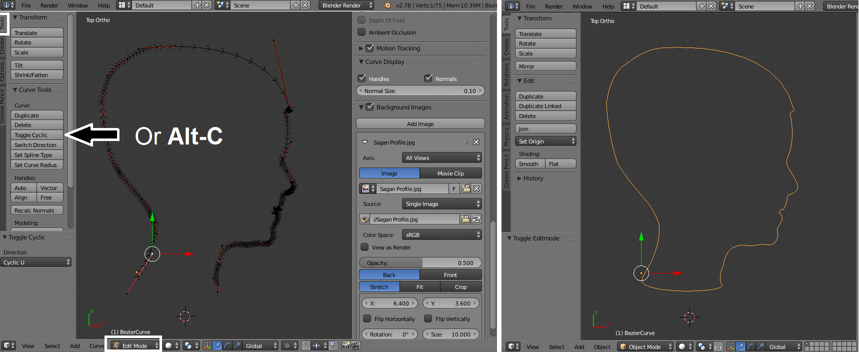Open the Edit Mode selector dropdown
The width and height of the screenshot is (859, 352).
(135, 345)
